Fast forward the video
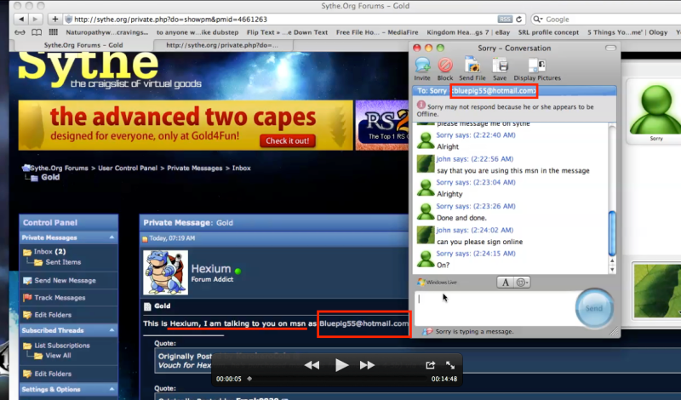This screenshot has height=400, width=681. [x=367, y=365]
